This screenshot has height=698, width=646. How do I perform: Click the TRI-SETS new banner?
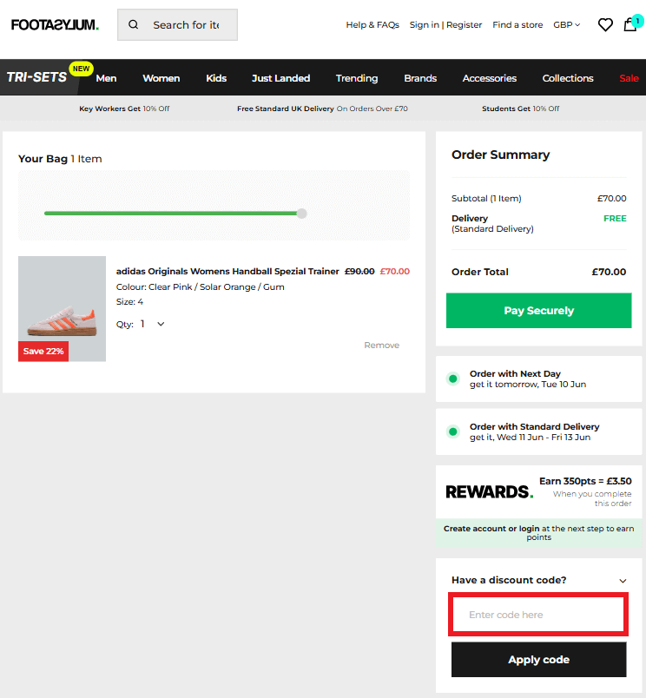(x=42, y=77)
